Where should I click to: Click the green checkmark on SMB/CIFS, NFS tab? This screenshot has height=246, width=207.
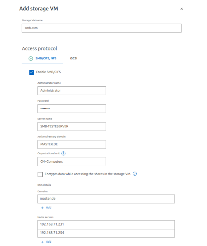(31, 58)
